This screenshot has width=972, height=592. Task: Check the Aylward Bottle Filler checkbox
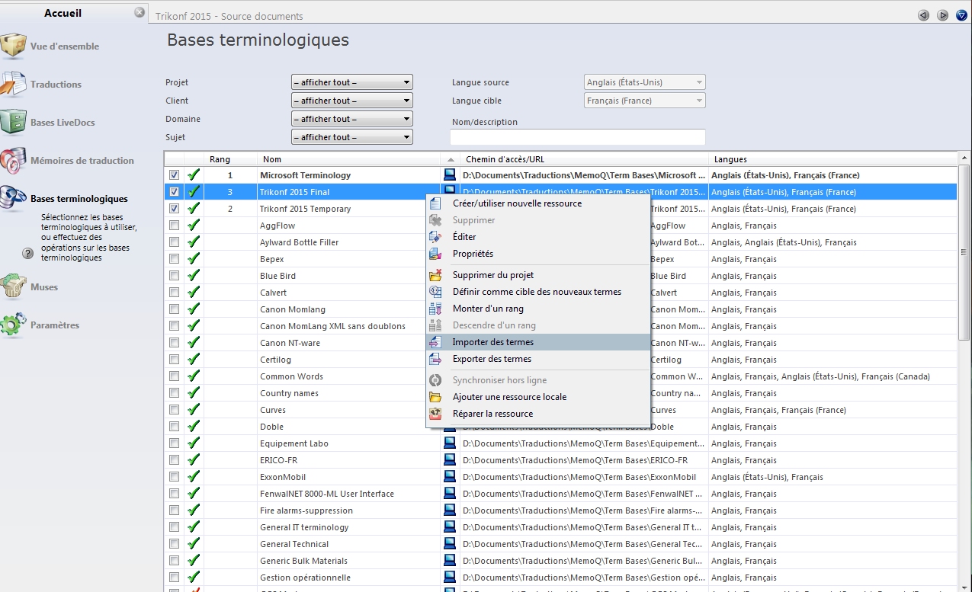point(174,242)
